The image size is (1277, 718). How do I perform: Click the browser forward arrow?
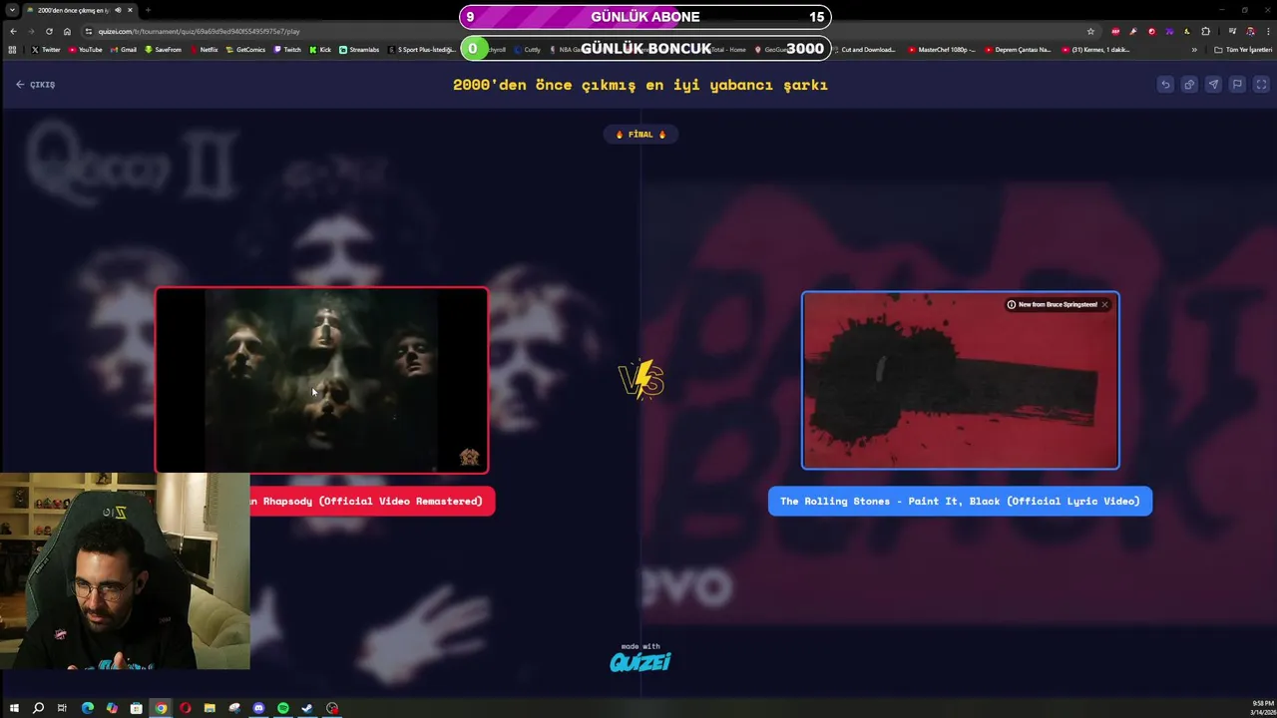(x=31, y=31)
